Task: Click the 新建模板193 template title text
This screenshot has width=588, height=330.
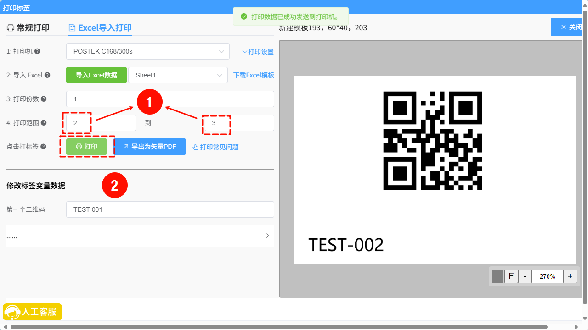Action: pyautogui.click(x=323, y=27)
